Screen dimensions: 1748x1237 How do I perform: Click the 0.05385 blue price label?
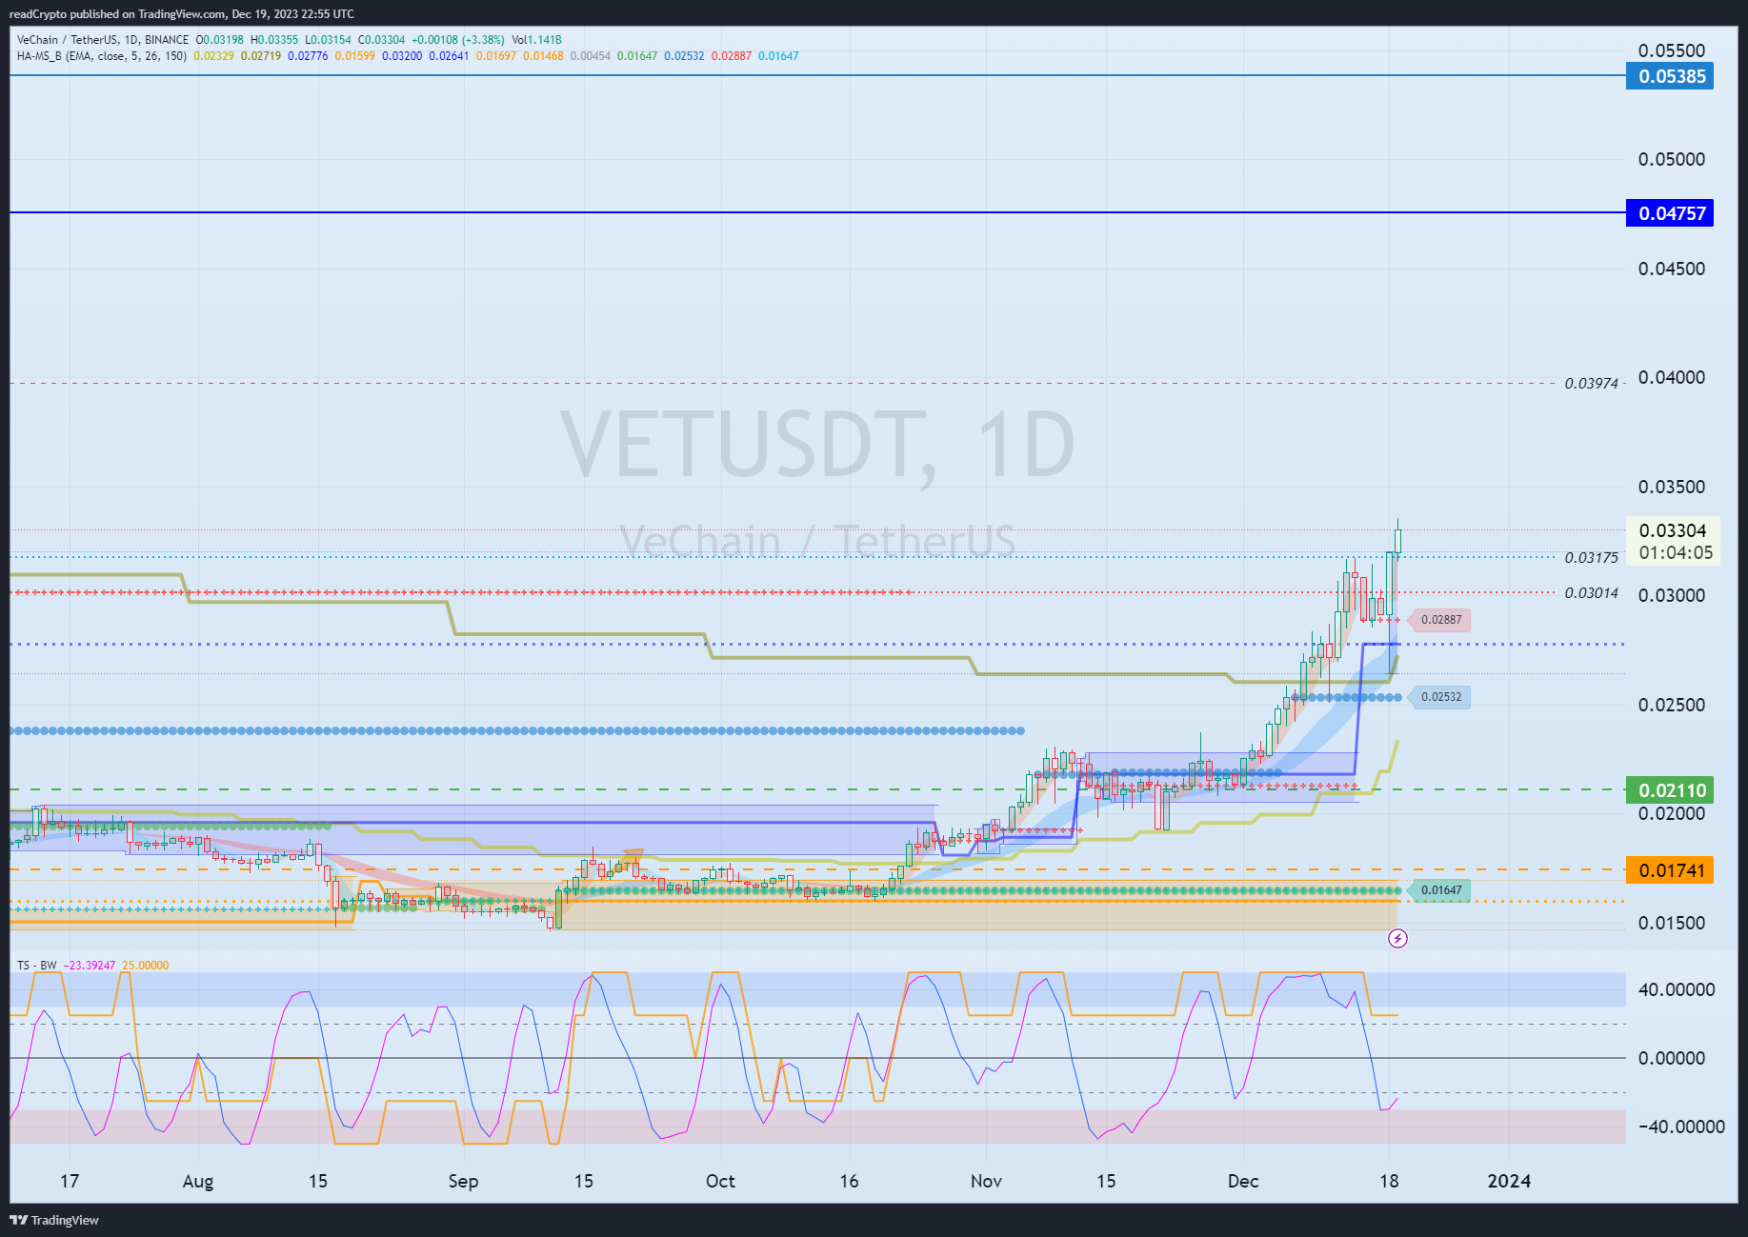click(1670, 76)
